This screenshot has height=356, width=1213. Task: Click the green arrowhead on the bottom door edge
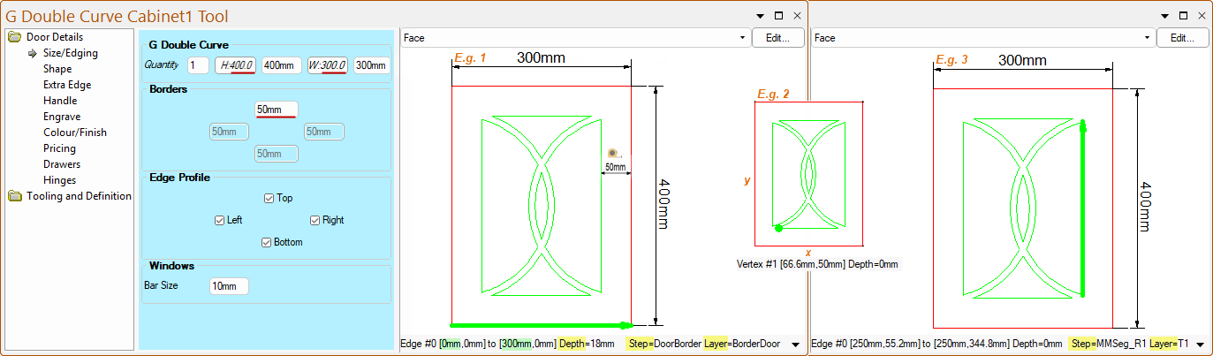(x=626, y=325)
